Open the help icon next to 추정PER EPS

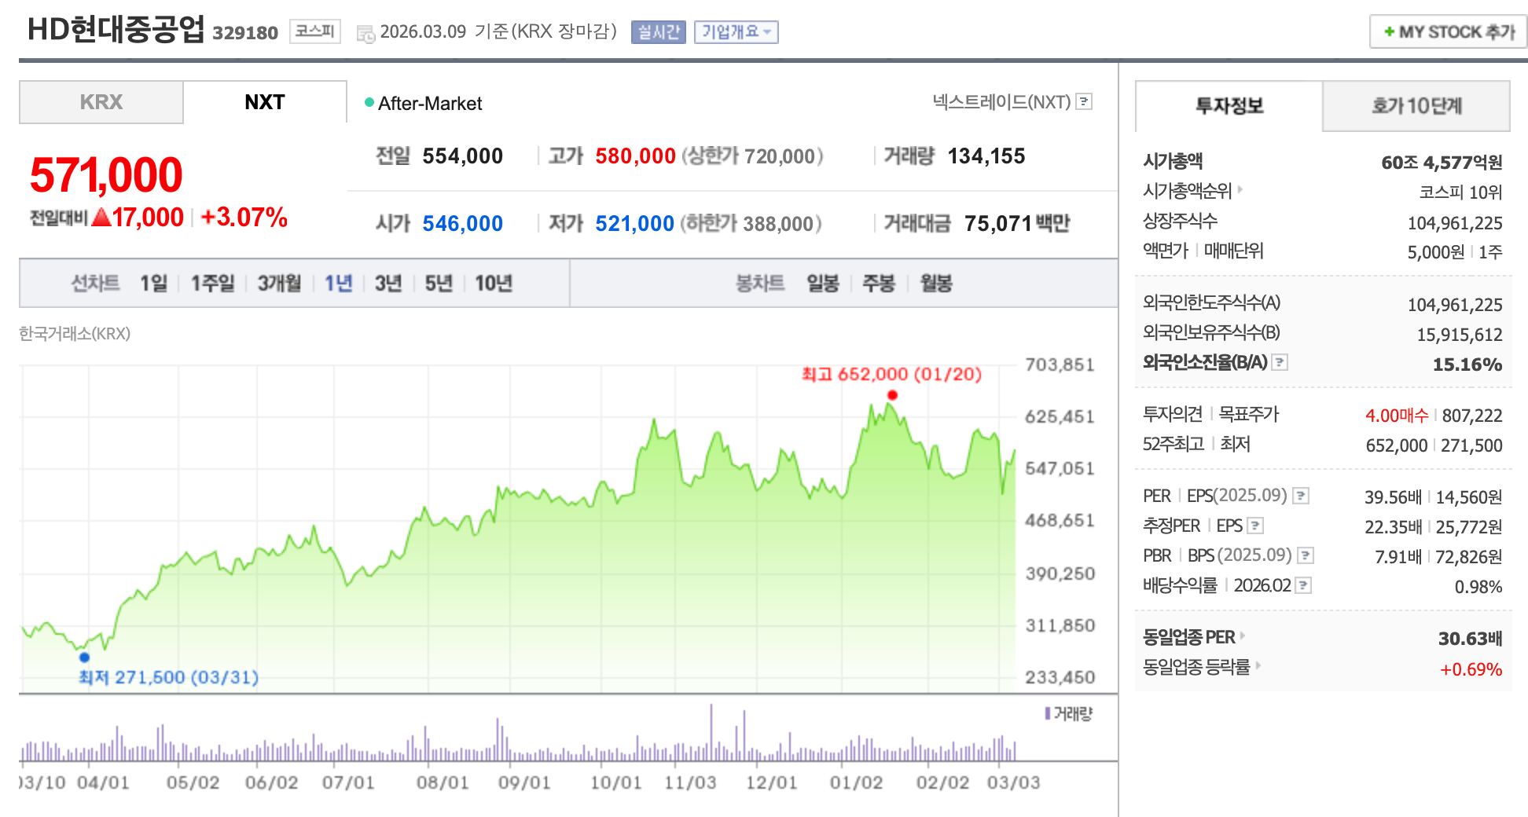click(x=1255, y=526)
